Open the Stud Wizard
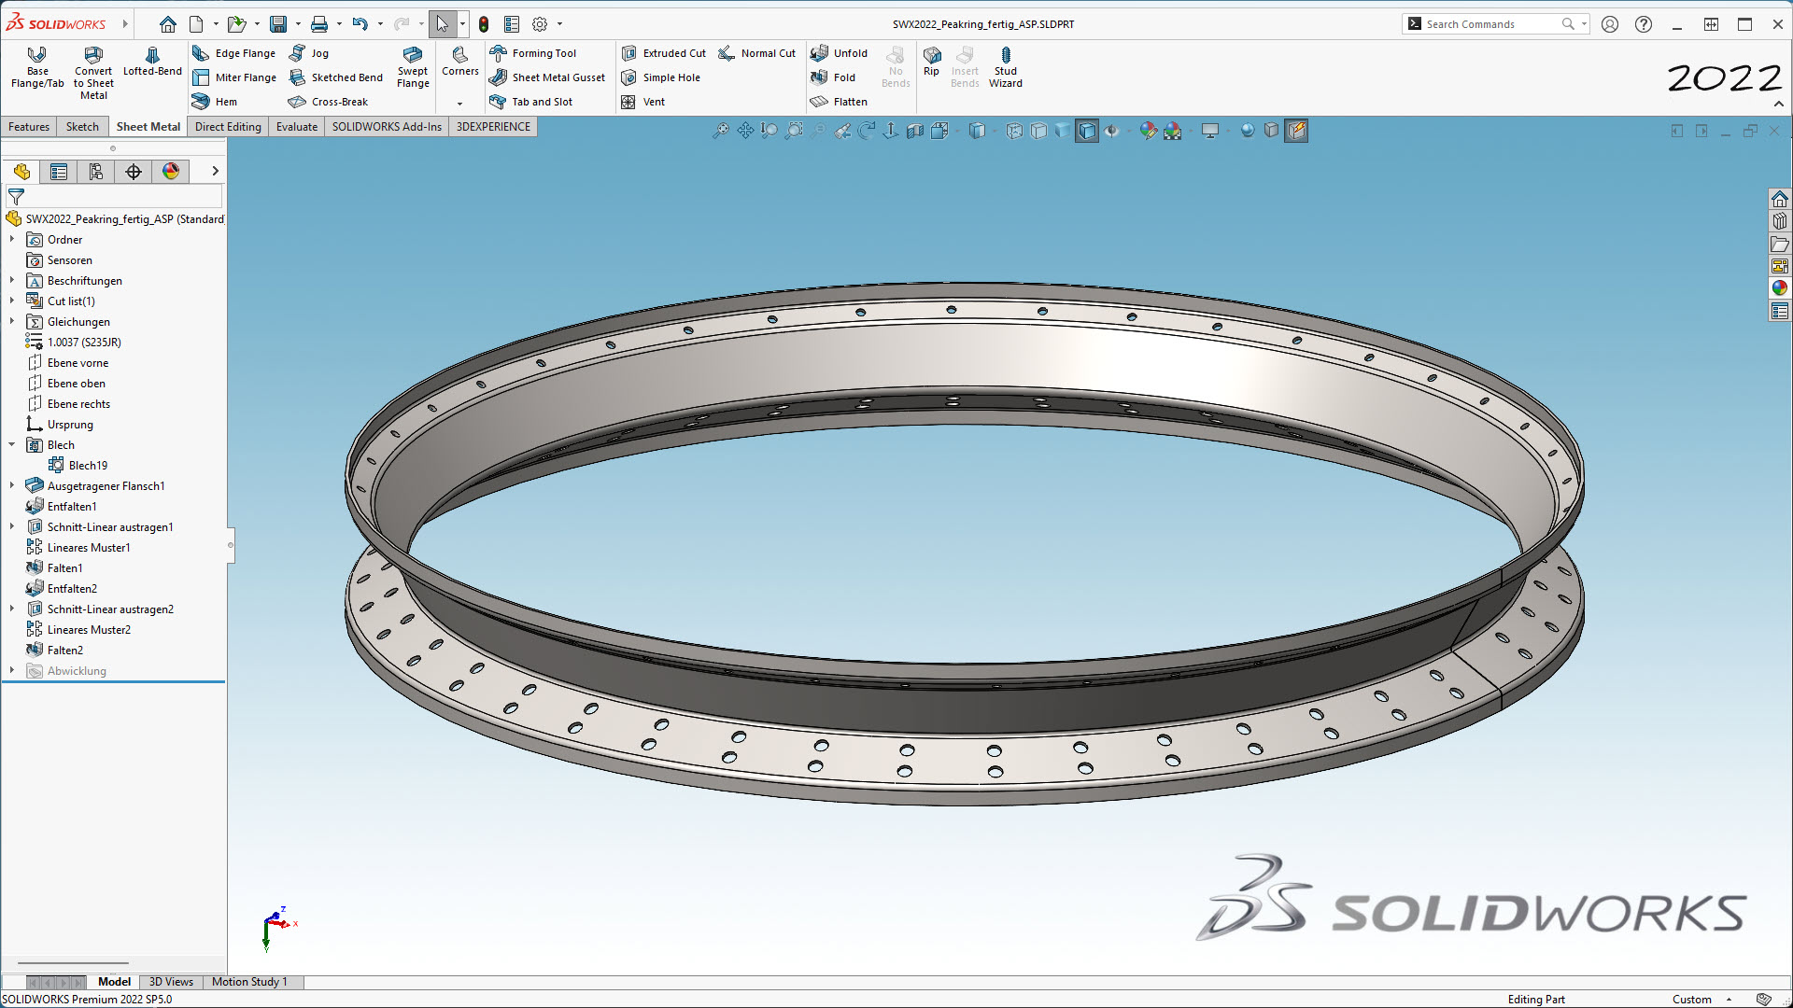1793x1008 pixels. pos(1006,67)
